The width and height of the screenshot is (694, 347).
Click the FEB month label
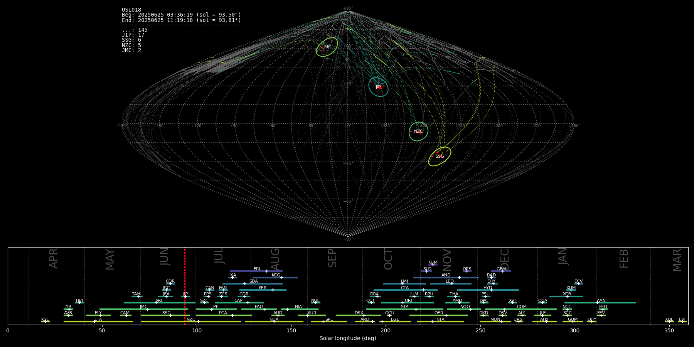coord(623,259)
